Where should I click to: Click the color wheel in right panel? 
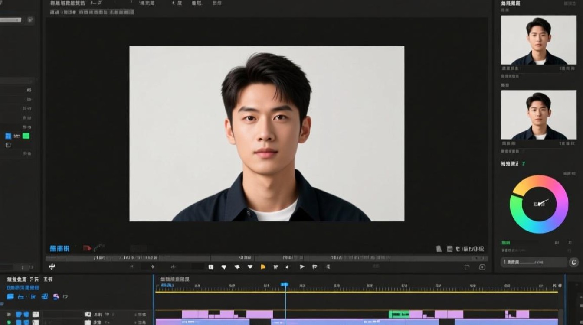point(539,204)
